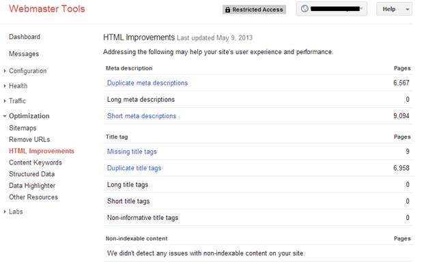Viewport: 426px width, 267px height.
Task: Click the Missing title tags count 9
Action: click(408, 152)
